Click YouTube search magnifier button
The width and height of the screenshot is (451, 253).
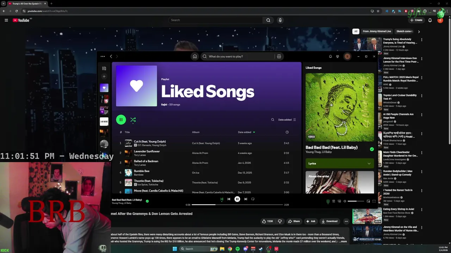[x=268, y=20]
